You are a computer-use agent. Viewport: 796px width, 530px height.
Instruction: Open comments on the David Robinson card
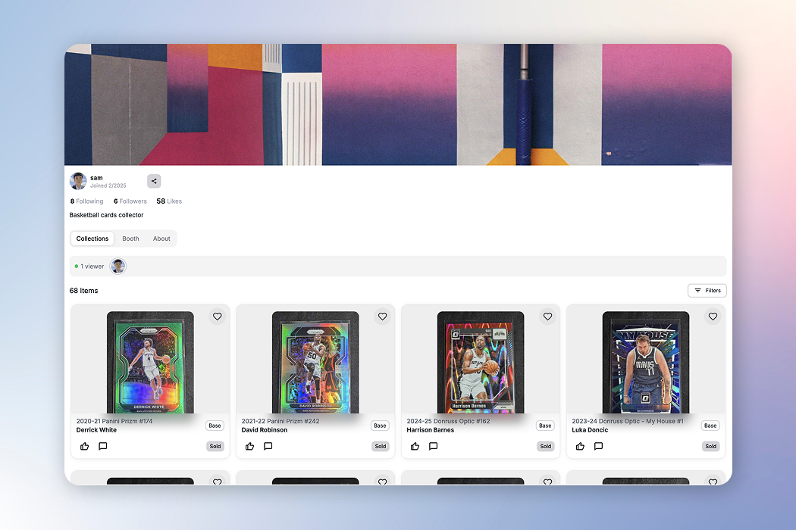click(268, 446)
